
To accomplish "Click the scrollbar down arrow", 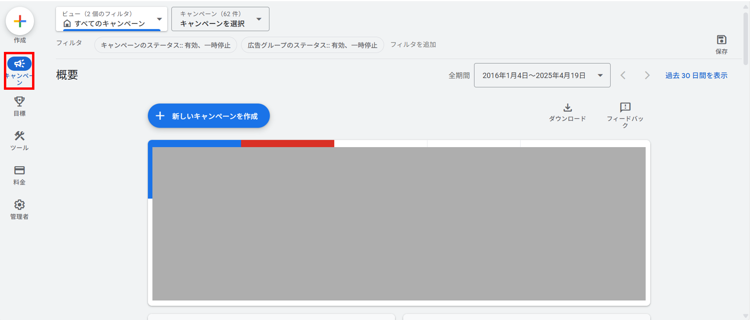I will (x=746, y=316).
